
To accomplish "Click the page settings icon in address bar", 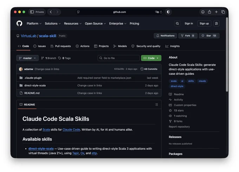I will tap(78, 12).
